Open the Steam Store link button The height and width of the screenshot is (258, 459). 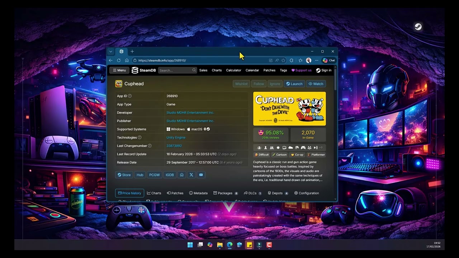[x=124, y=175]
